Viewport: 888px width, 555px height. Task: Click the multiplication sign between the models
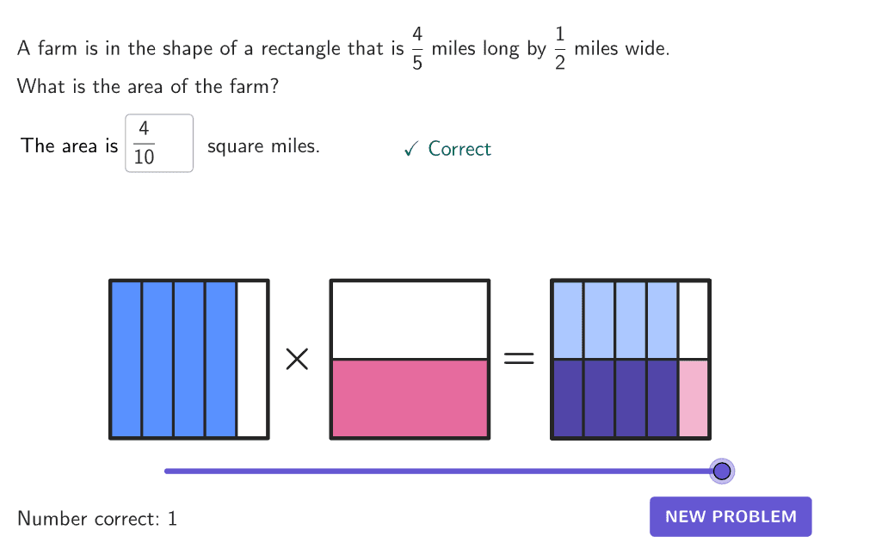[x=297, y=359]
